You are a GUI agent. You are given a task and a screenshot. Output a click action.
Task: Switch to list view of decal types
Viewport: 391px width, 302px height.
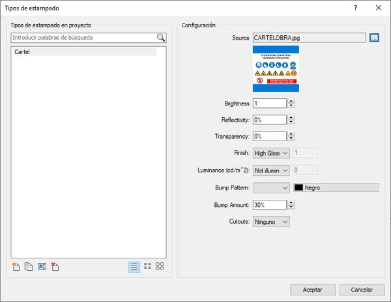pyautogui.click(x=134, y=266)
